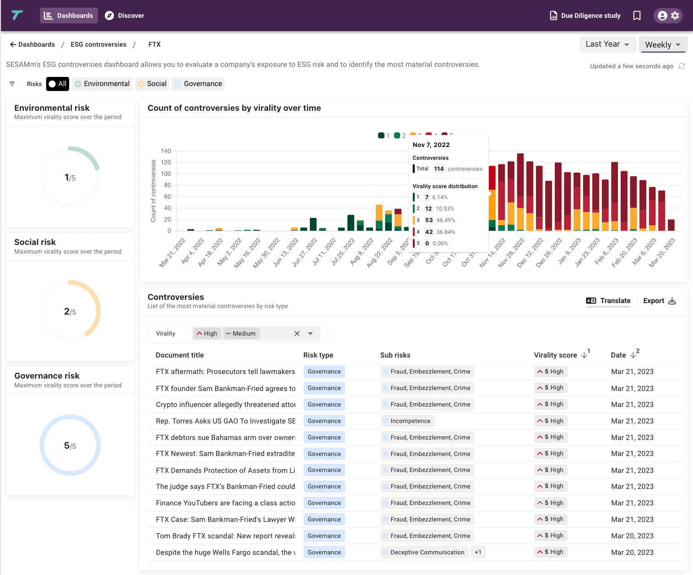The image size is (693, 575).
Task: Click the Discover compass icon
Action: click(x=109, y=16)
